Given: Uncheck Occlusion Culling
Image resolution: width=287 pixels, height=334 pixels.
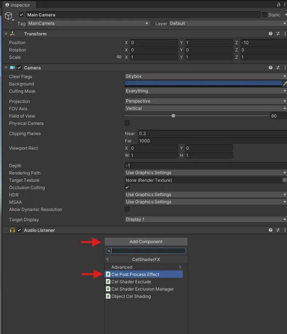Looking at the screenshot, I should pos(127,187).
